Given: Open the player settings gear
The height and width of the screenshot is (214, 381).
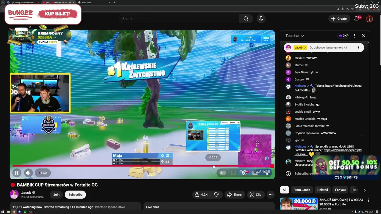Looking at the screenshot, I should tap(244, 173).
